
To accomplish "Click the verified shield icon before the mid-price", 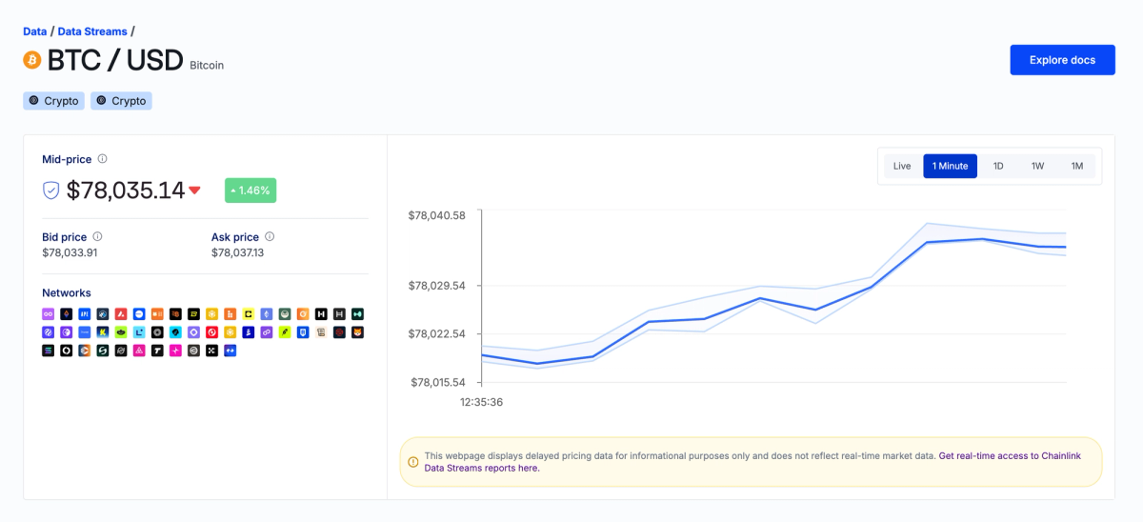I will coord(51,191).
